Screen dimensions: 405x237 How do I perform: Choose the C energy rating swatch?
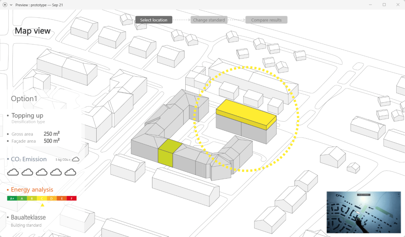tap(42, 198)
